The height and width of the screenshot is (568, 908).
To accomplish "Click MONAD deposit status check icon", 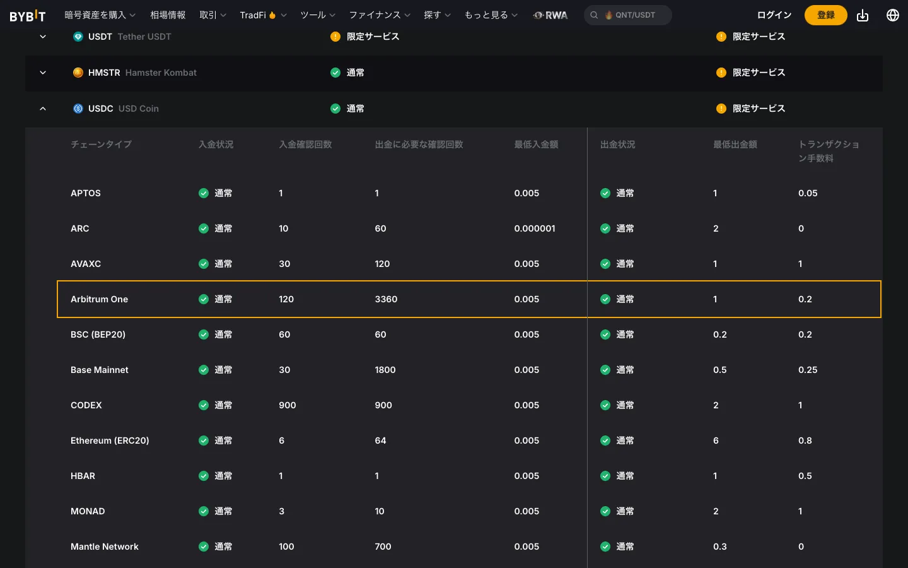I will pyautogui.click(x=204, y=511).
